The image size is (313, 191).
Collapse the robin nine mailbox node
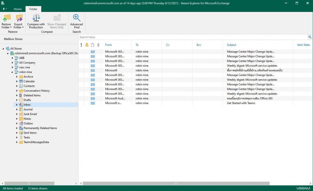pyautogui.click(x=12, y=72)
